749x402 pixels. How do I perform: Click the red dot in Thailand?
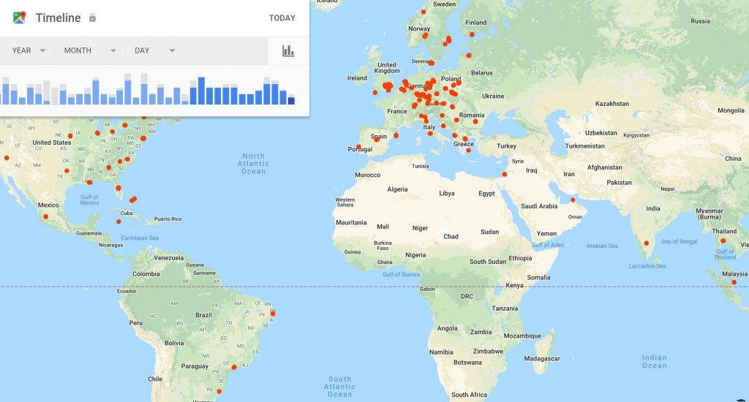pos(723,241)
